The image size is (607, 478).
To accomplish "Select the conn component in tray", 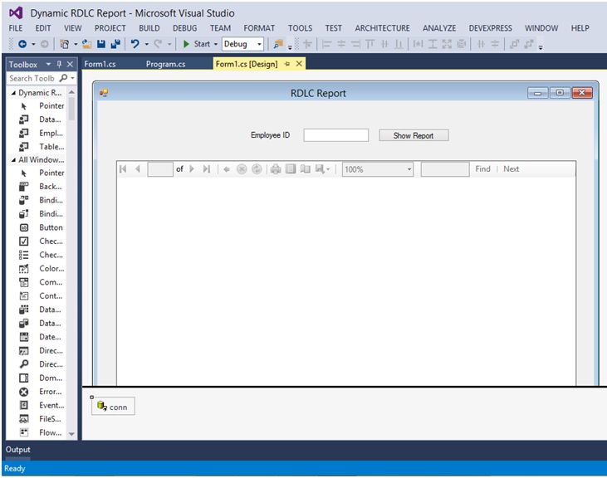I will tap(113, 407).
